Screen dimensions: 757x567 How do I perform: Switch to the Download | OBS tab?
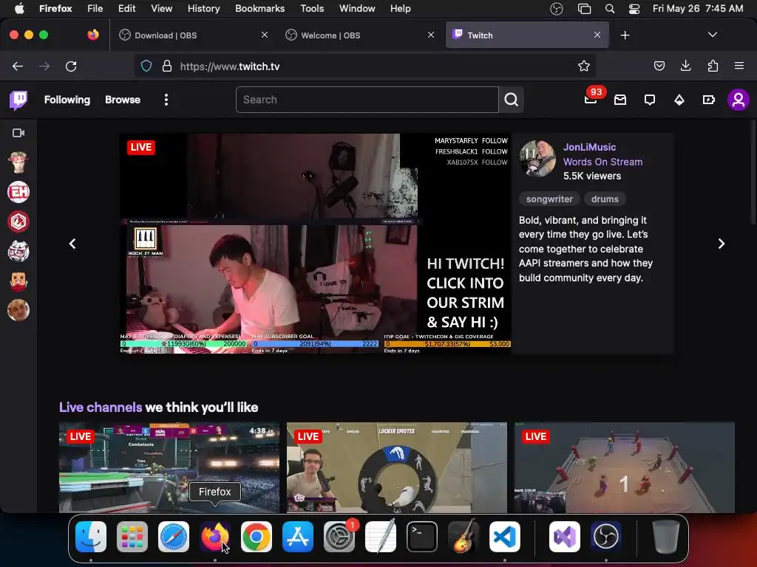(x=193, y=35)
